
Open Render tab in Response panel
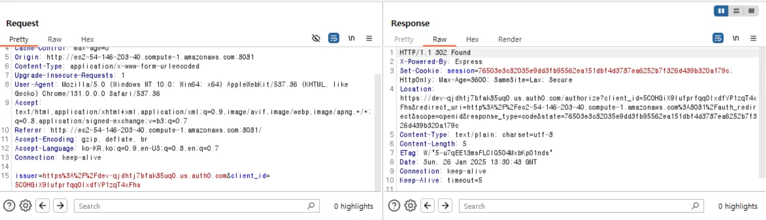510,39
